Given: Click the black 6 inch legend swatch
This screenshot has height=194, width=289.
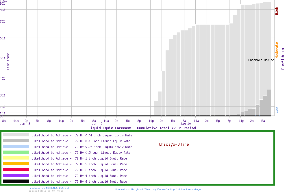Looking at the screenshot, I should [16, 181].
